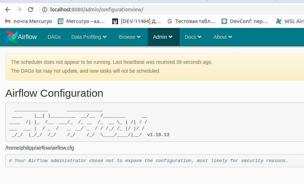This screenshot has height=184, width=304.
Task: Open the Gmail icon bookmark 'почта Mercuryo'
Action: pyautogui.click(x=8, y=21)
